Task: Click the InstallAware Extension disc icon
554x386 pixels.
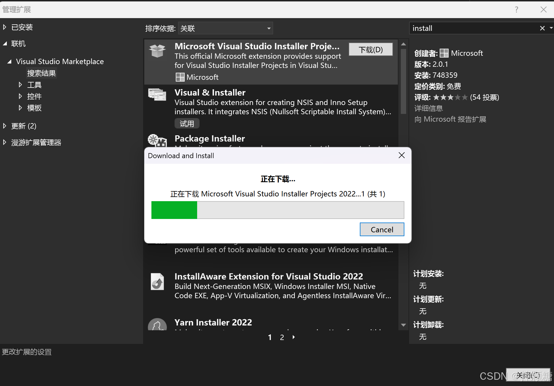Action: (157, 282)
